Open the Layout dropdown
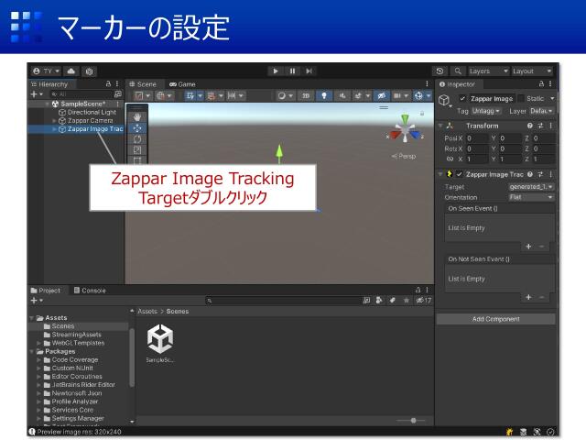586x440 pixels. click(531, 71)
